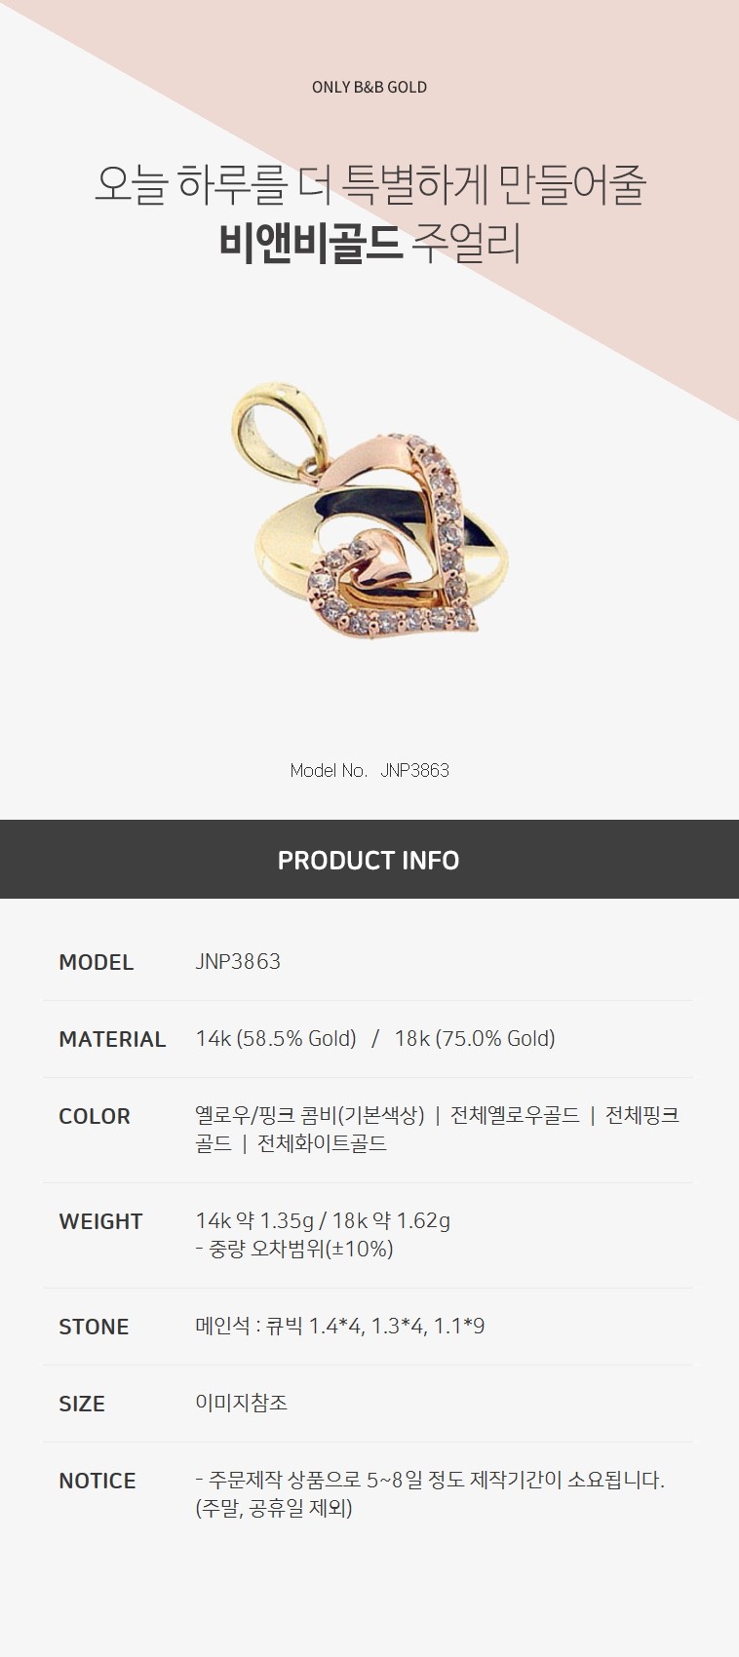Click the ONLY B&B GOLD header text
The image size is (739, 1657).
(369, 87)
